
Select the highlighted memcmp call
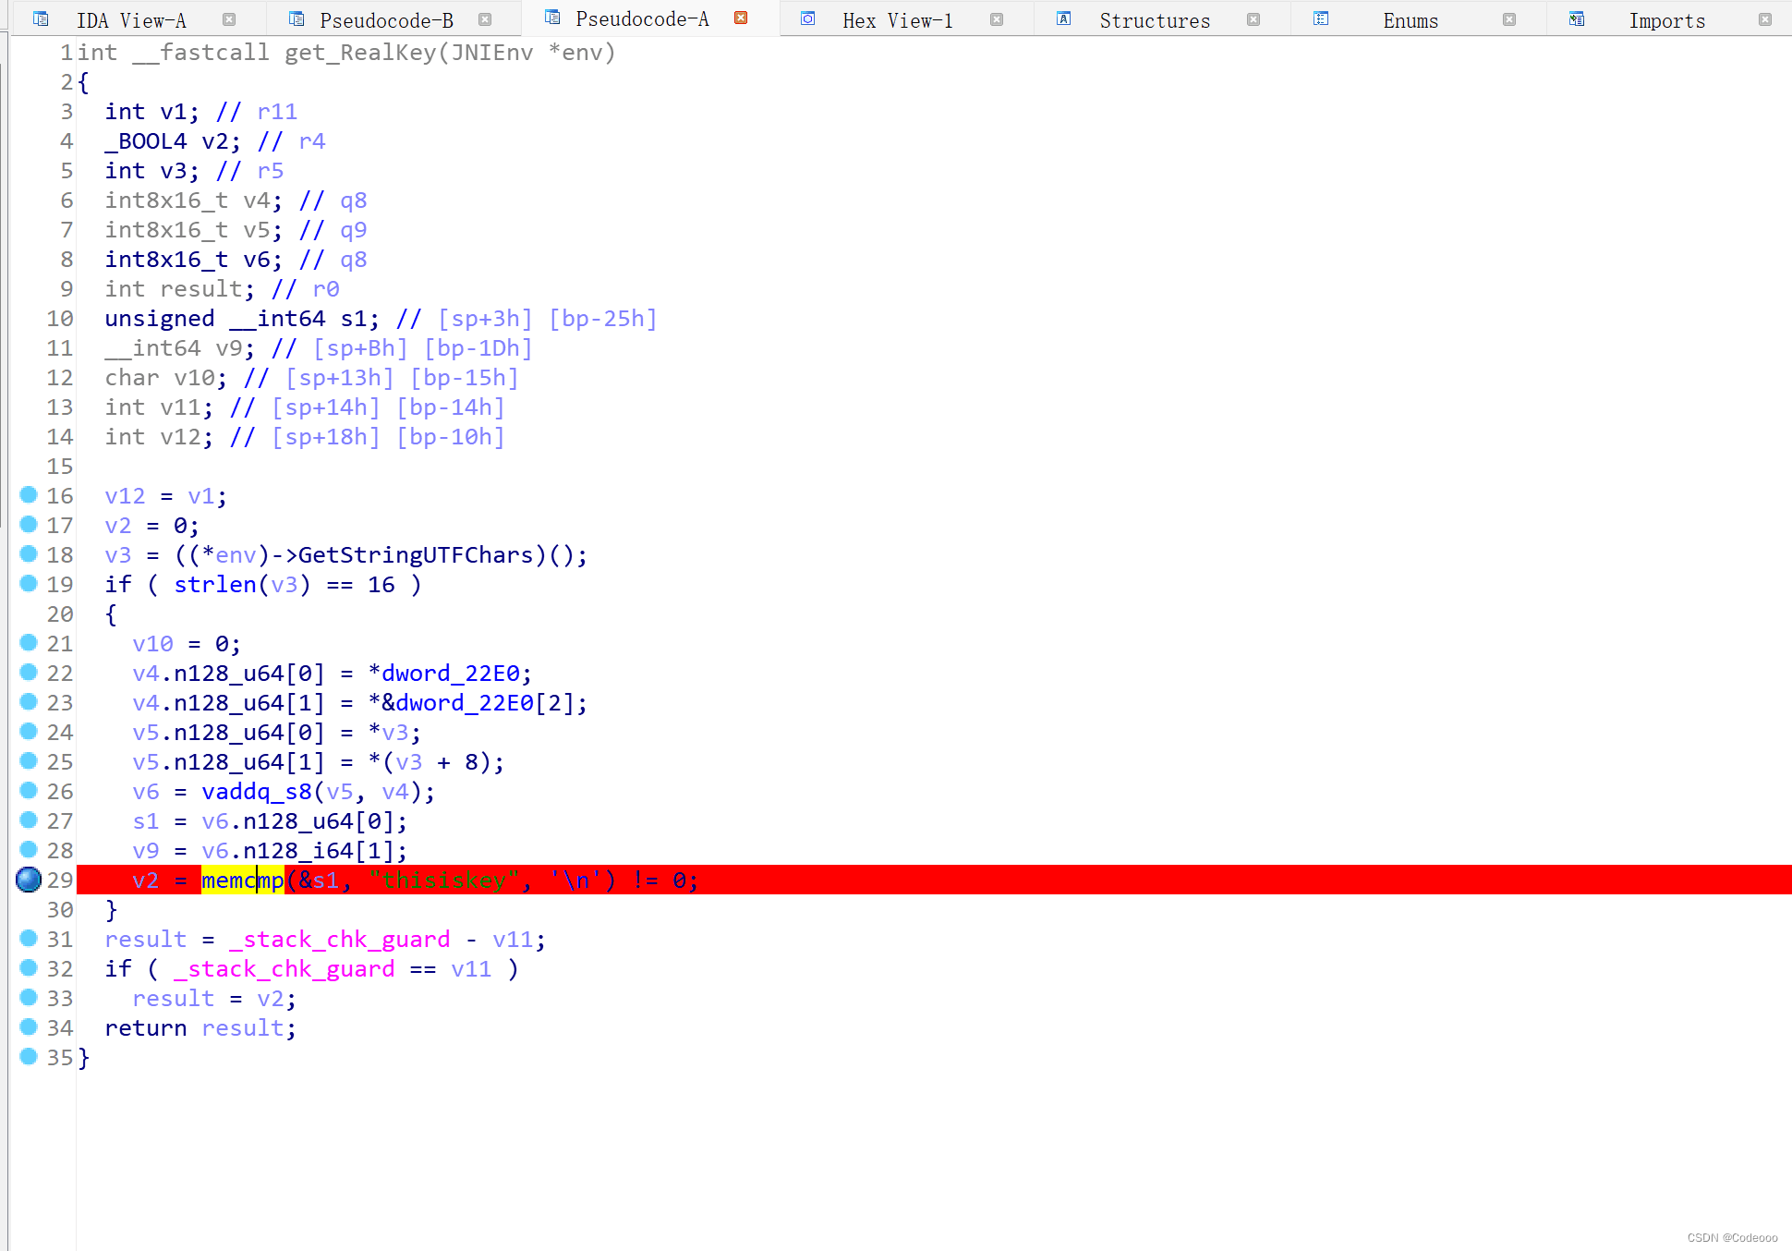pyautogui.click(x=243, y=881)
